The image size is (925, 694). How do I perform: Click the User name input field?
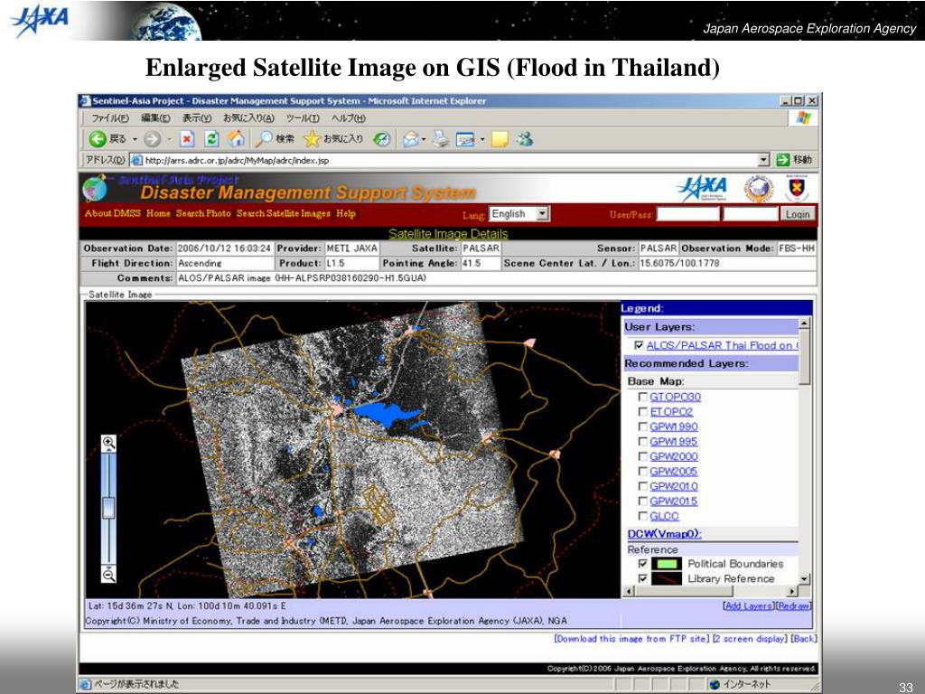tap(687, 213)
